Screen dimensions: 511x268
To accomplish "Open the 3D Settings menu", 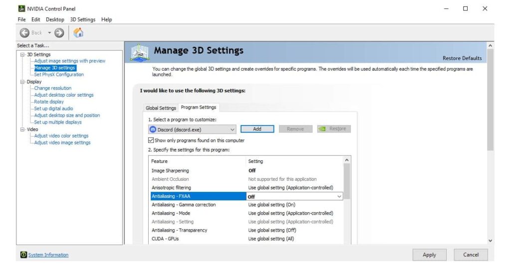I will pos(83,19).
